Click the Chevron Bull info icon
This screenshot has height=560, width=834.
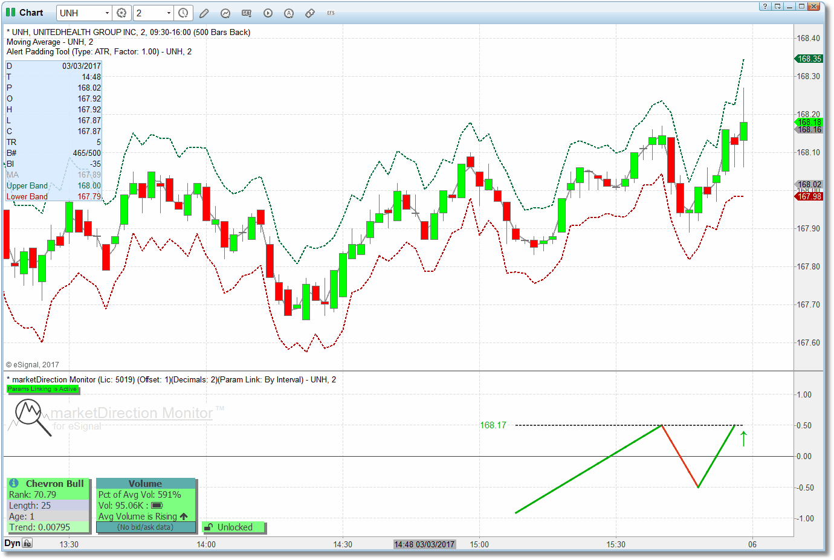coord(14,483)
